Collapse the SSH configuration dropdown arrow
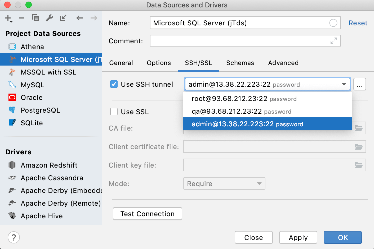Viewport: 374px width, 249px height. pyautogui.click(x=344, y=84)
